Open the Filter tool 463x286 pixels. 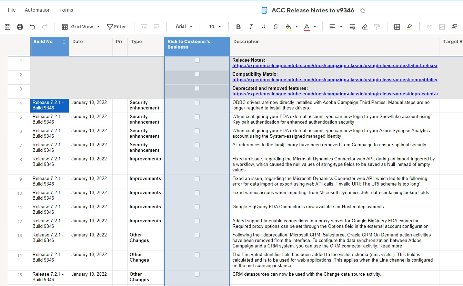point(117,27)
